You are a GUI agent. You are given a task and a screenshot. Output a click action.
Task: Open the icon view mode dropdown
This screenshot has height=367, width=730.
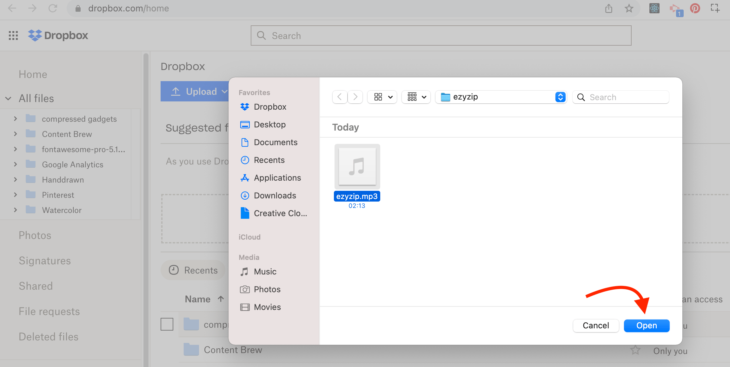pos(382,97)
